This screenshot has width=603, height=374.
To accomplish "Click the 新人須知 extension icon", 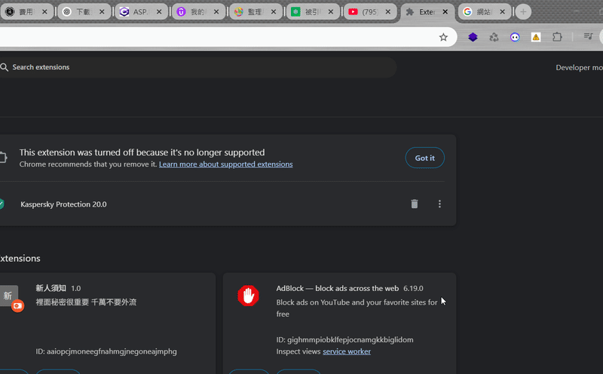I will point(10,297).
